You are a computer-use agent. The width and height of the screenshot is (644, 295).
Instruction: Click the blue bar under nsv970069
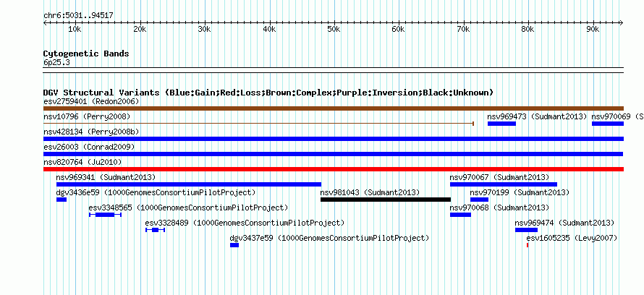[607, 124]
